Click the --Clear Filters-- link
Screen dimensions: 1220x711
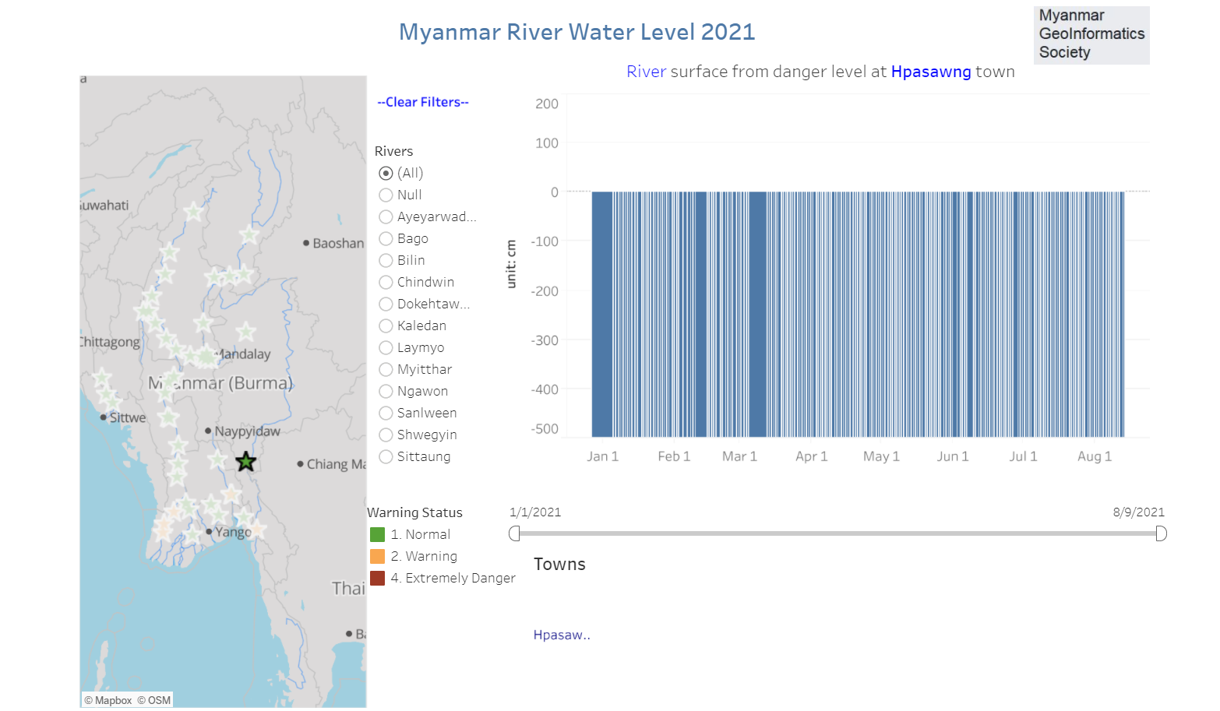click(422, 102)
